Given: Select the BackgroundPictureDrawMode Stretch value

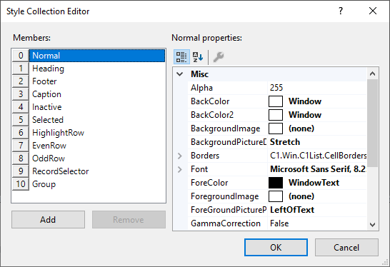Looking at the screenshot, I should coord(285,142).
